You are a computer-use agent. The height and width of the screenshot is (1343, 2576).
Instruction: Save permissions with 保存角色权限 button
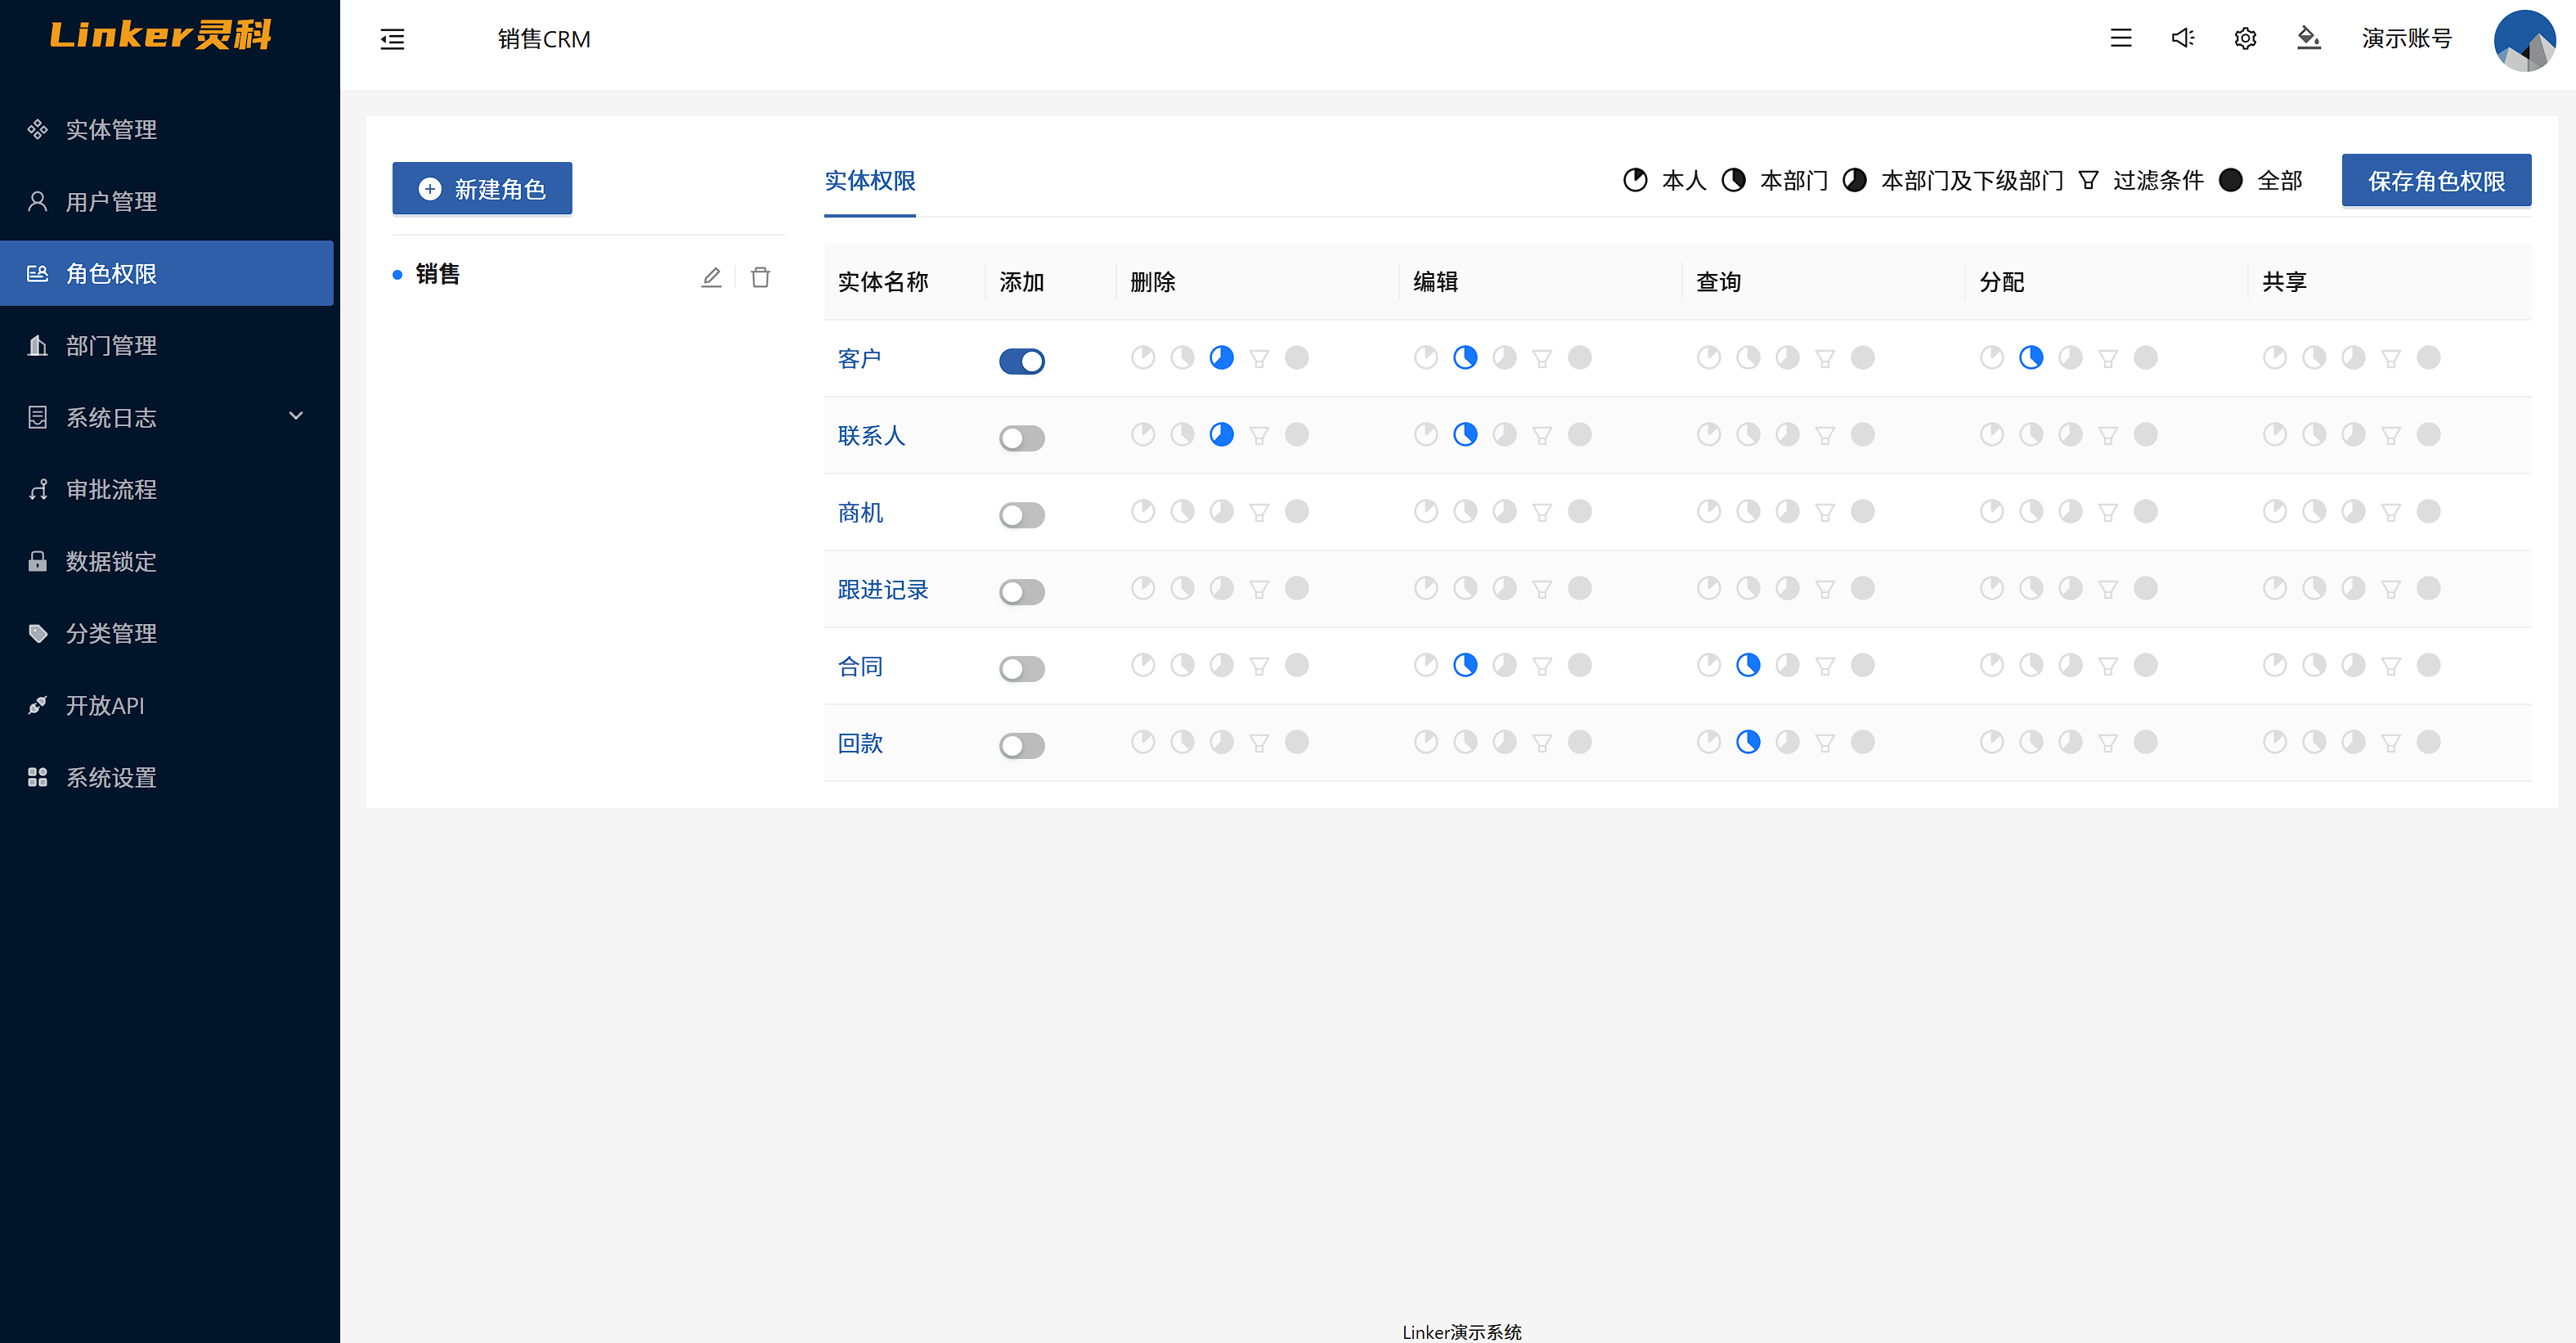2436,180
